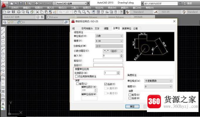Open the ISO-25 dimension style dropdown

click(x=170, y=12)
